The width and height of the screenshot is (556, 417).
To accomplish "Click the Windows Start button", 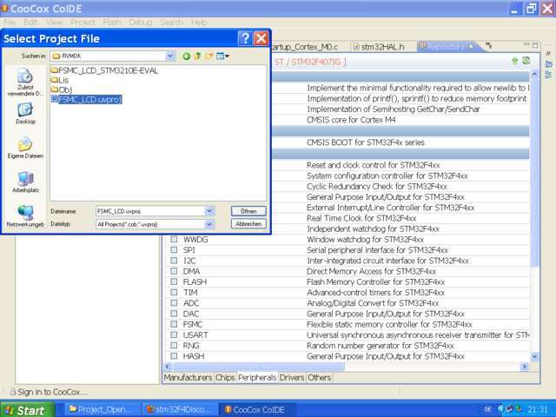I will (27, 410).
